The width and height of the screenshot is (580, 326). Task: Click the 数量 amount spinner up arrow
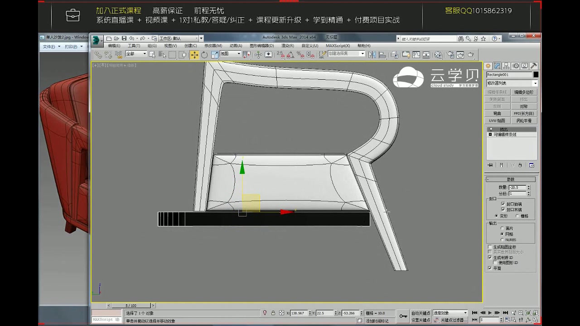point(528,186)
